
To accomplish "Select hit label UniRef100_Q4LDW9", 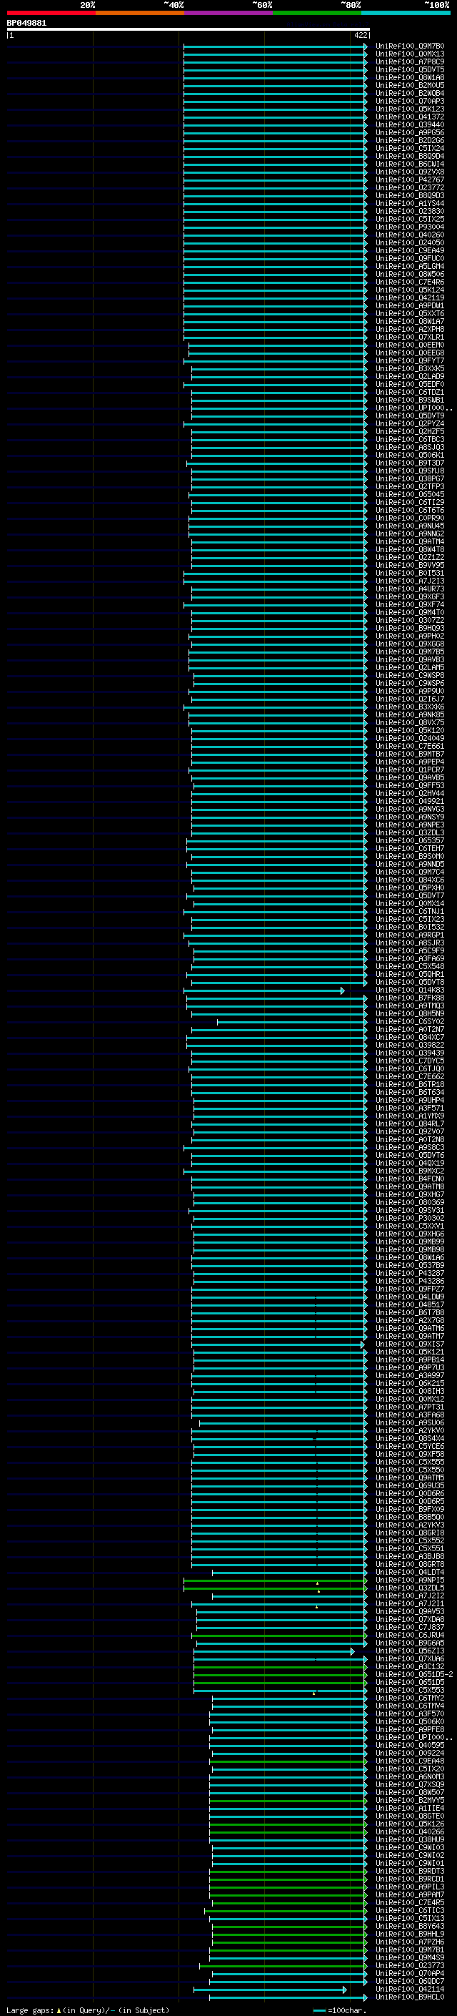I will [x=410, y=1297].
